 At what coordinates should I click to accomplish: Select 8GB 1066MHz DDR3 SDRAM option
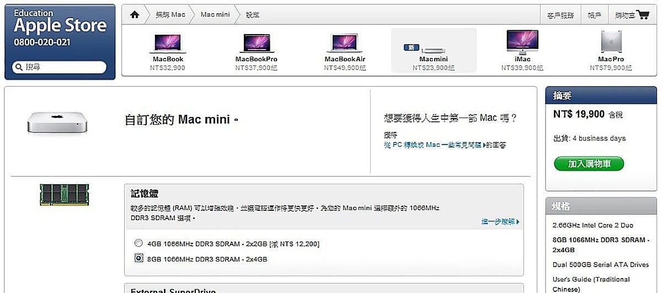point(138,258)
